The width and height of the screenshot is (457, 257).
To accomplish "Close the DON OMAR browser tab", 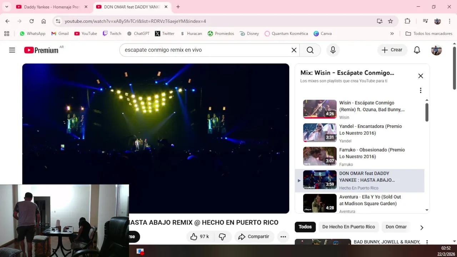I will [166, 7].
